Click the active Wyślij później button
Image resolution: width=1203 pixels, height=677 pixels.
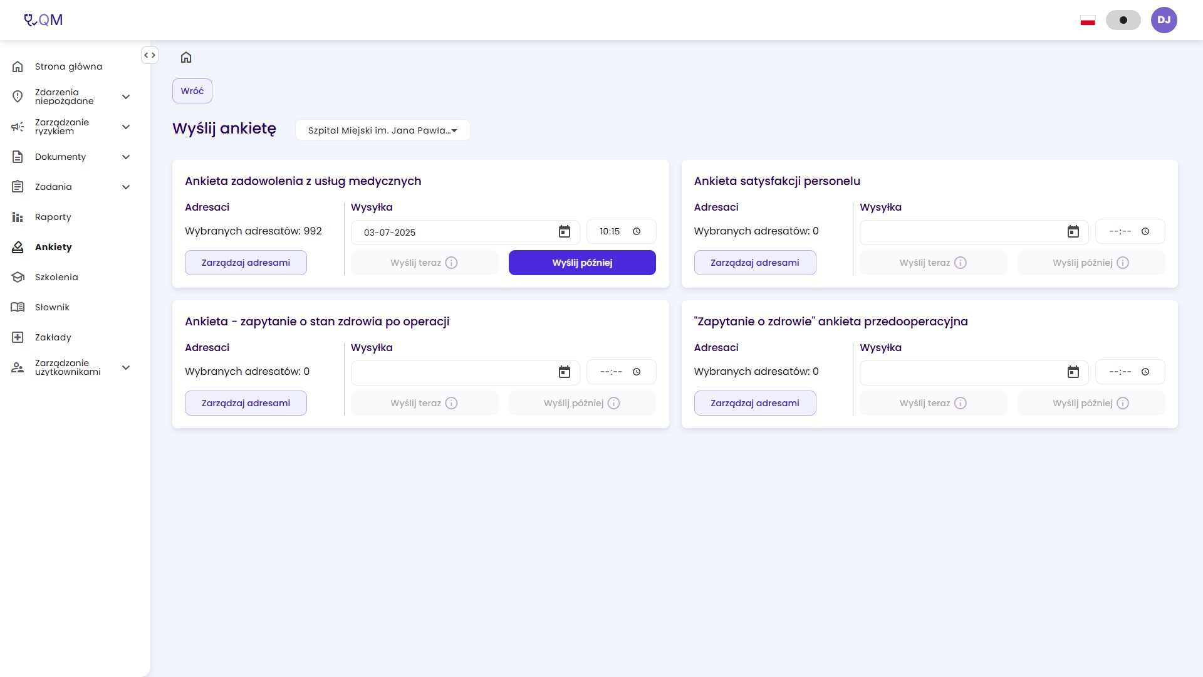click(x=582, y=263)
